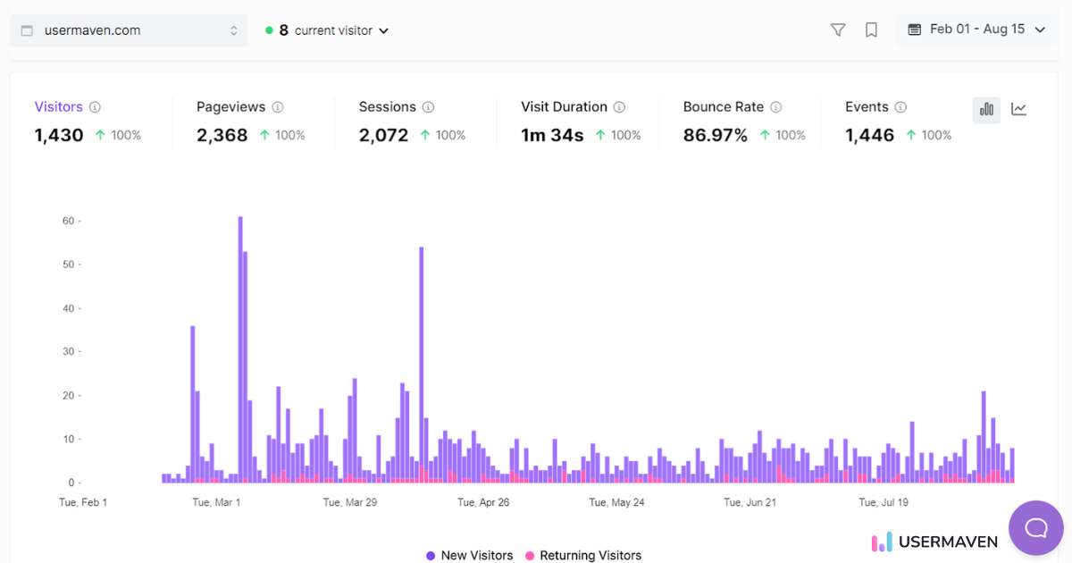
Task: Click info icon next to Events
Action: coord(900,107)
